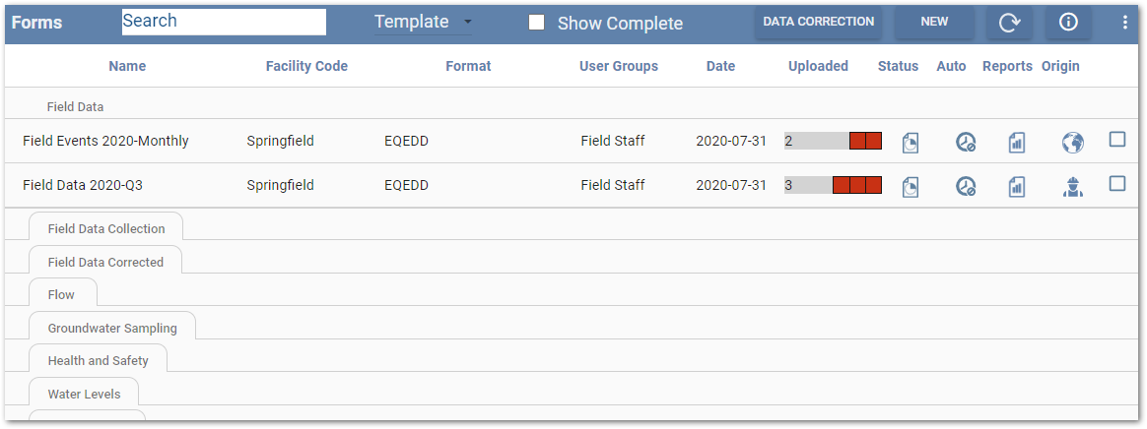Click the NEW button
1147x429 pixels.
tap(934, 22)
